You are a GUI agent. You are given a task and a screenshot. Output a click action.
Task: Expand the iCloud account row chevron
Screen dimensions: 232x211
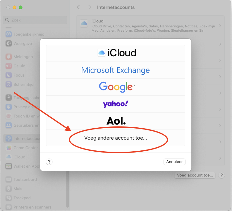(220, 26)
